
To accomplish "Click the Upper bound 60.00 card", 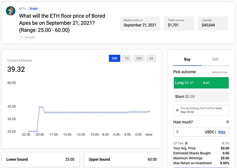I will pos(123,159).
